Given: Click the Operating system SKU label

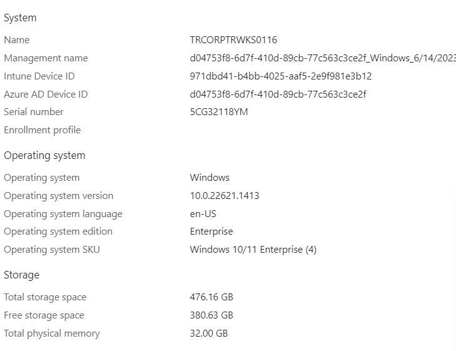Looking at the screenshot, I should pyautogui.click(x=51, y=250).
